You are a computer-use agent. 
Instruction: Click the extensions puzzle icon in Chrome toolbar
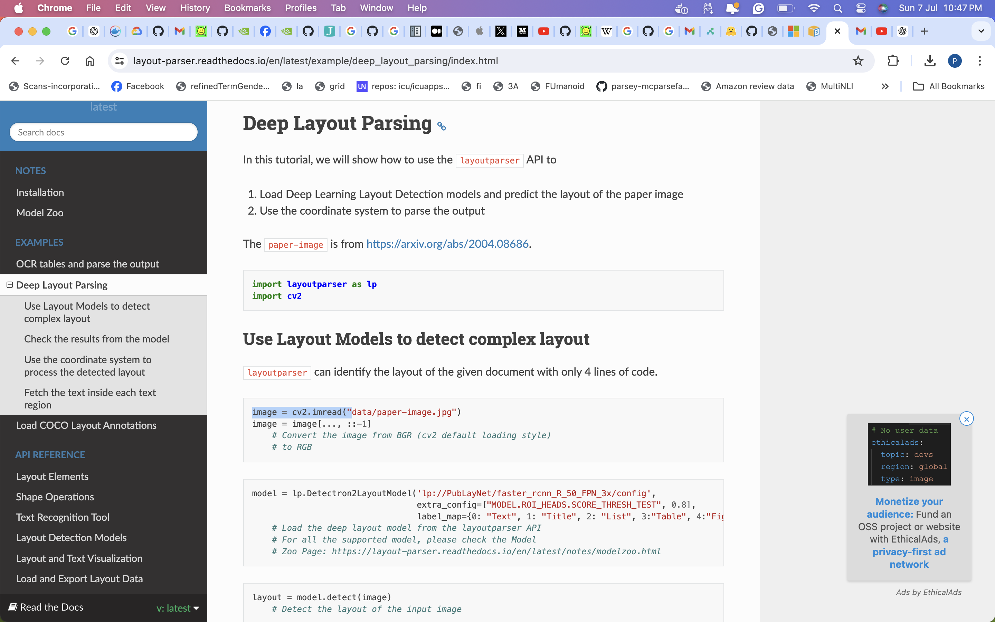pos(893,60)
